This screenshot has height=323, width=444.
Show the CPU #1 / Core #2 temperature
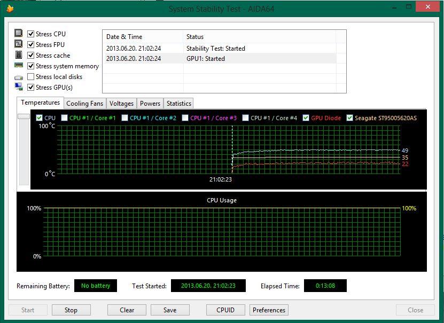click(124, 118)
